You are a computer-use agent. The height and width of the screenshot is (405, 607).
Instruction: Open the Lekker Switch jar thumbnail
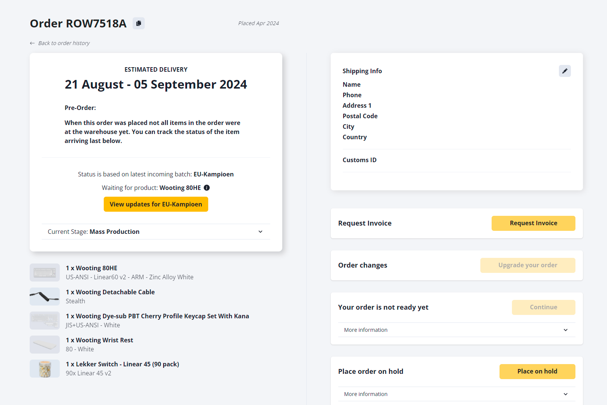point(45,369)
